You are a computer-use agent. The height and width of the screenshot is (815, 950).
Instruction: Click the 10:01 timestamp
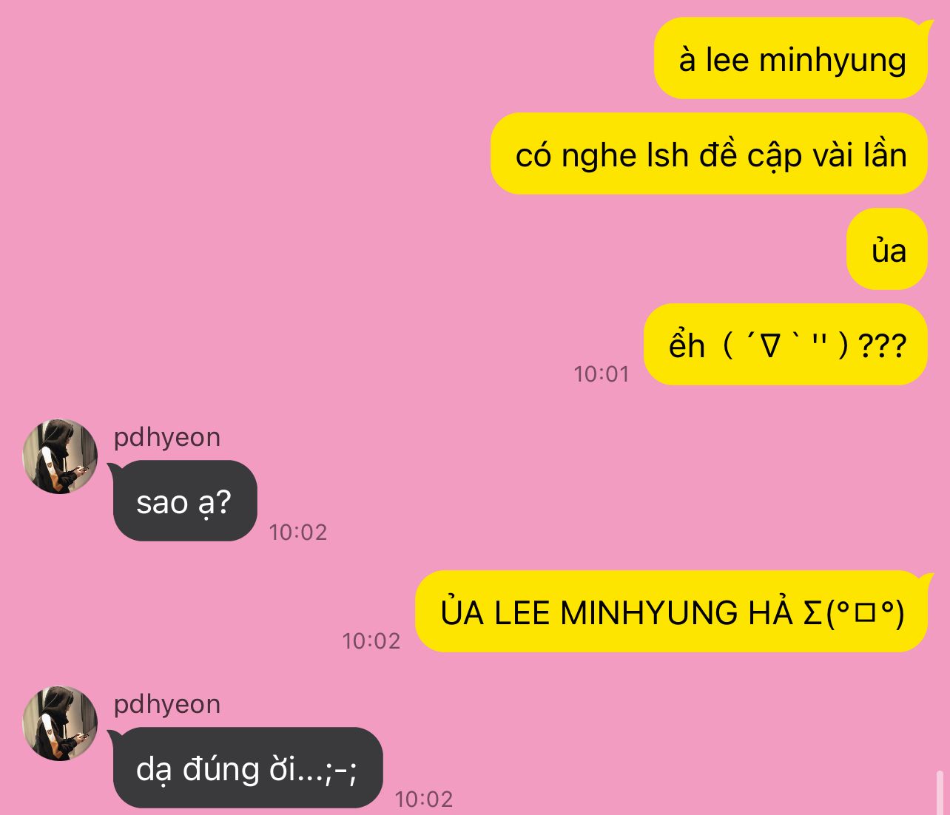click(601, 373)
